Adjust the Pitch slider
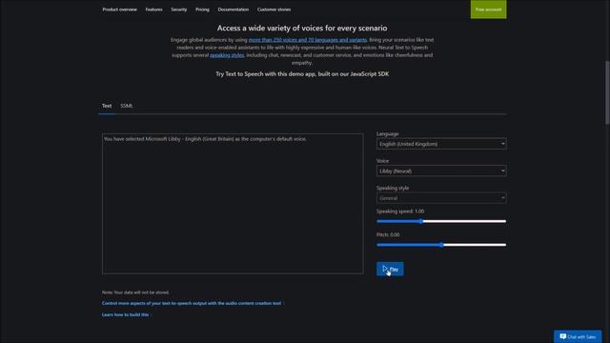The height and width of the screenshot is (343, 610). [441, 245]
